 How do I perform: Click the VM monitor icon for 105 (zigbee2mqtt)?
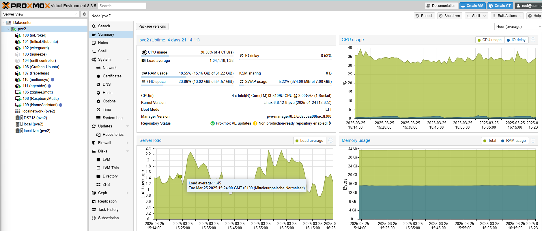point(18,92)
